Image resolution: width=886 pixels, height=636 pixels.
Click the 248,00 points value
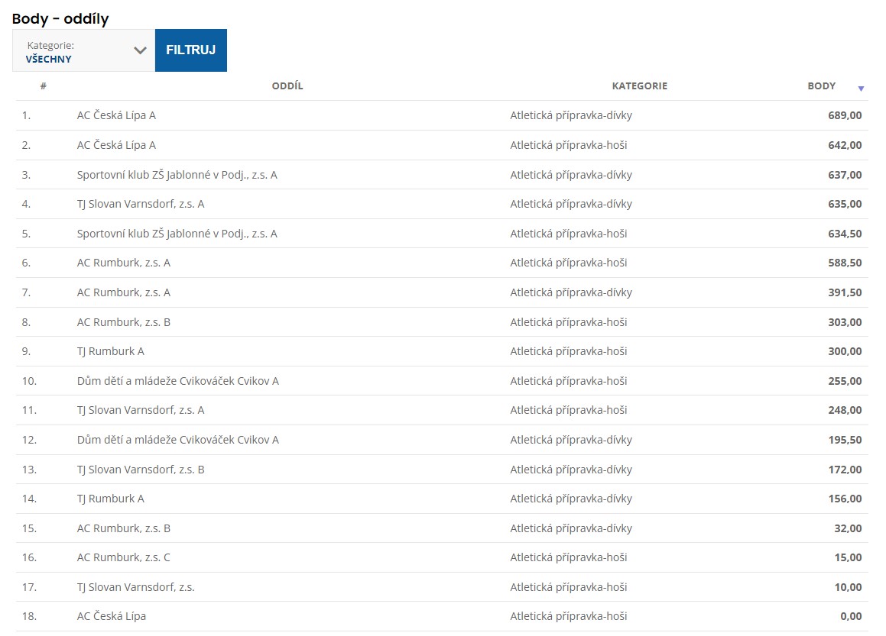coord(845,410)
